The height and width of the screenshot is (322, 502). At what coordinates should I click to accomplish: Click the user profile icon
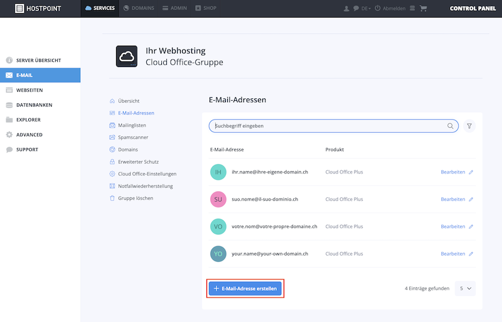[346, 9]
